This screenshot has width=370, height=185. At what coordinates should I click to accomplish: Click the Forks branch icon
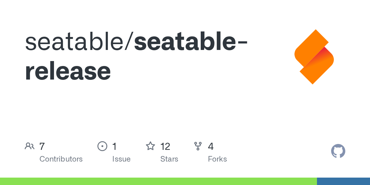198,146
